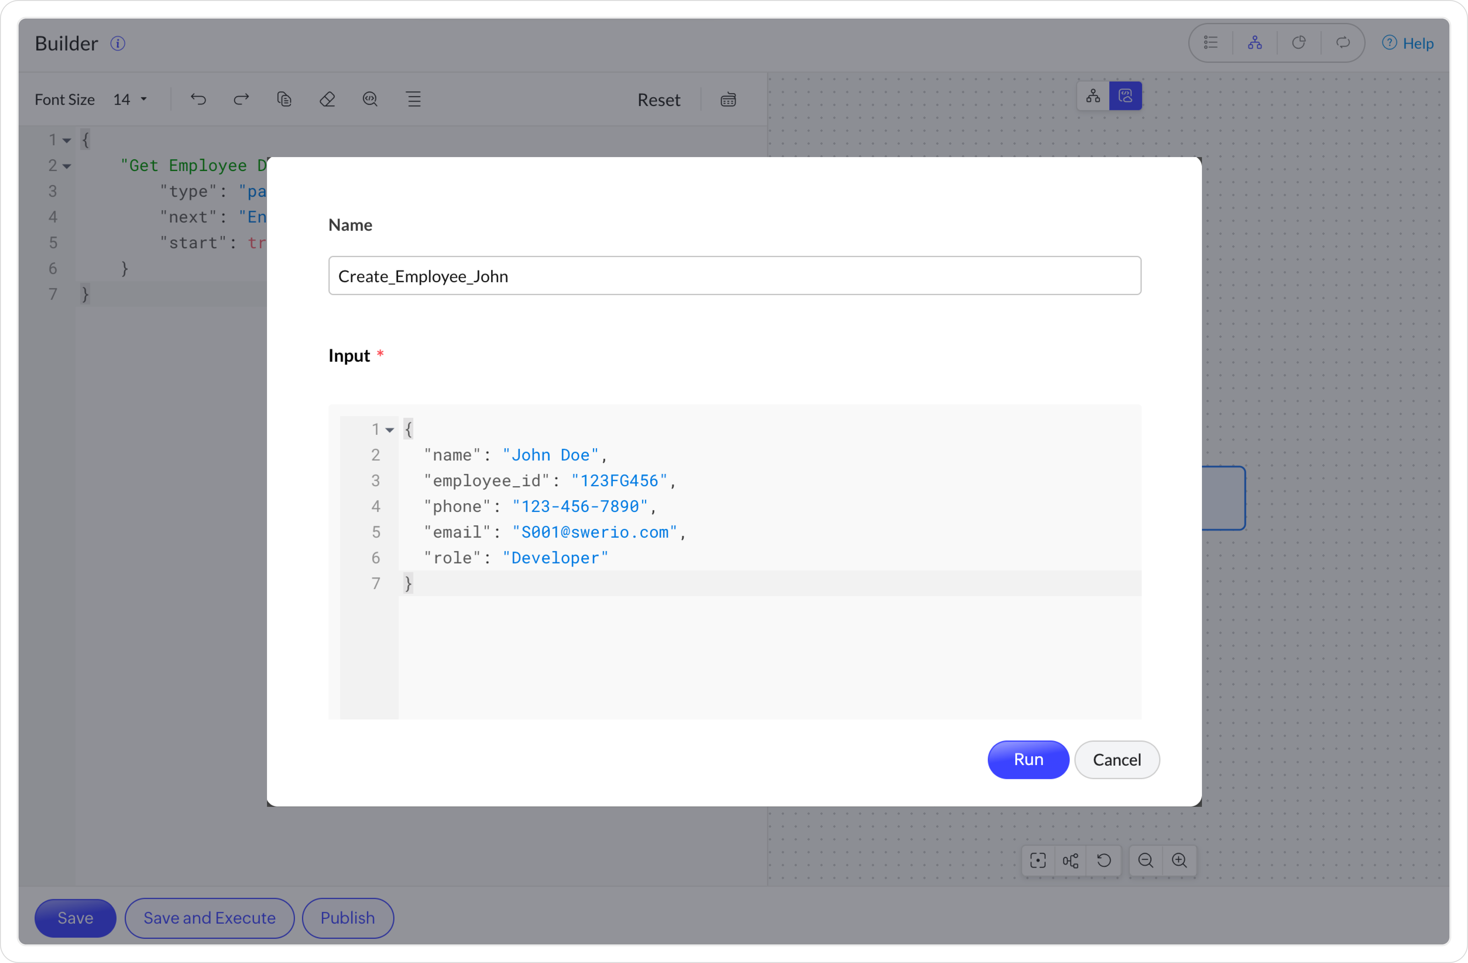This screenshot has width=1468, height=963.
Task: Click the Name input field
Action: [x=734, y=276]
